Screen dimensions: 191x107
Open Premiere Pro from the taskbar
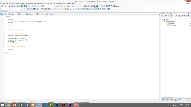(x=70, y=105)
